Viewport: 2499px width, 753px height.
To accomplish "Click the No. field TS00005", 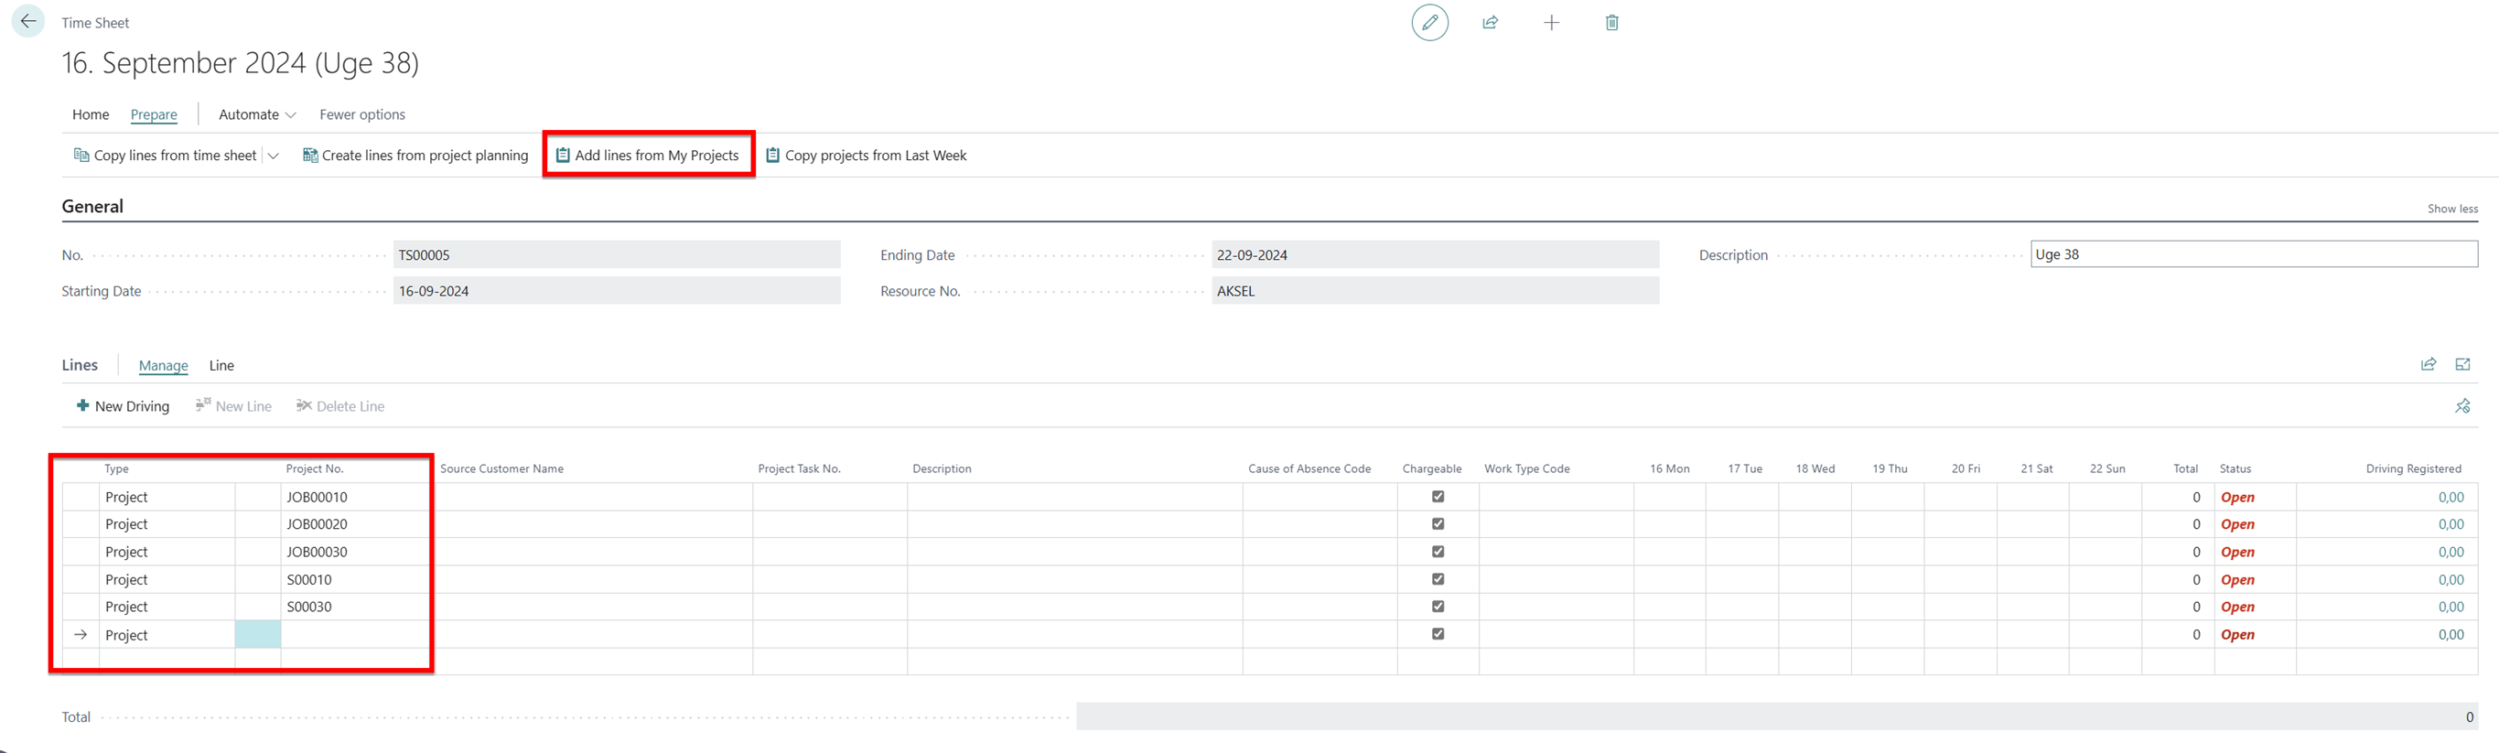I will click(x=616, y=255).
